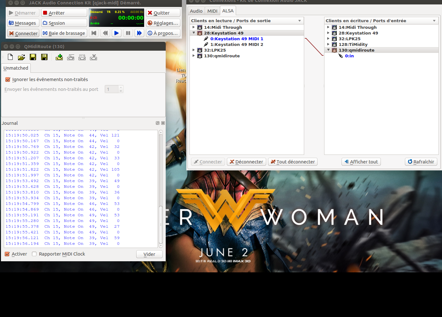Select port 0:Keystation 49 MIDI 1
442x317 pixels.
[237, 39]
